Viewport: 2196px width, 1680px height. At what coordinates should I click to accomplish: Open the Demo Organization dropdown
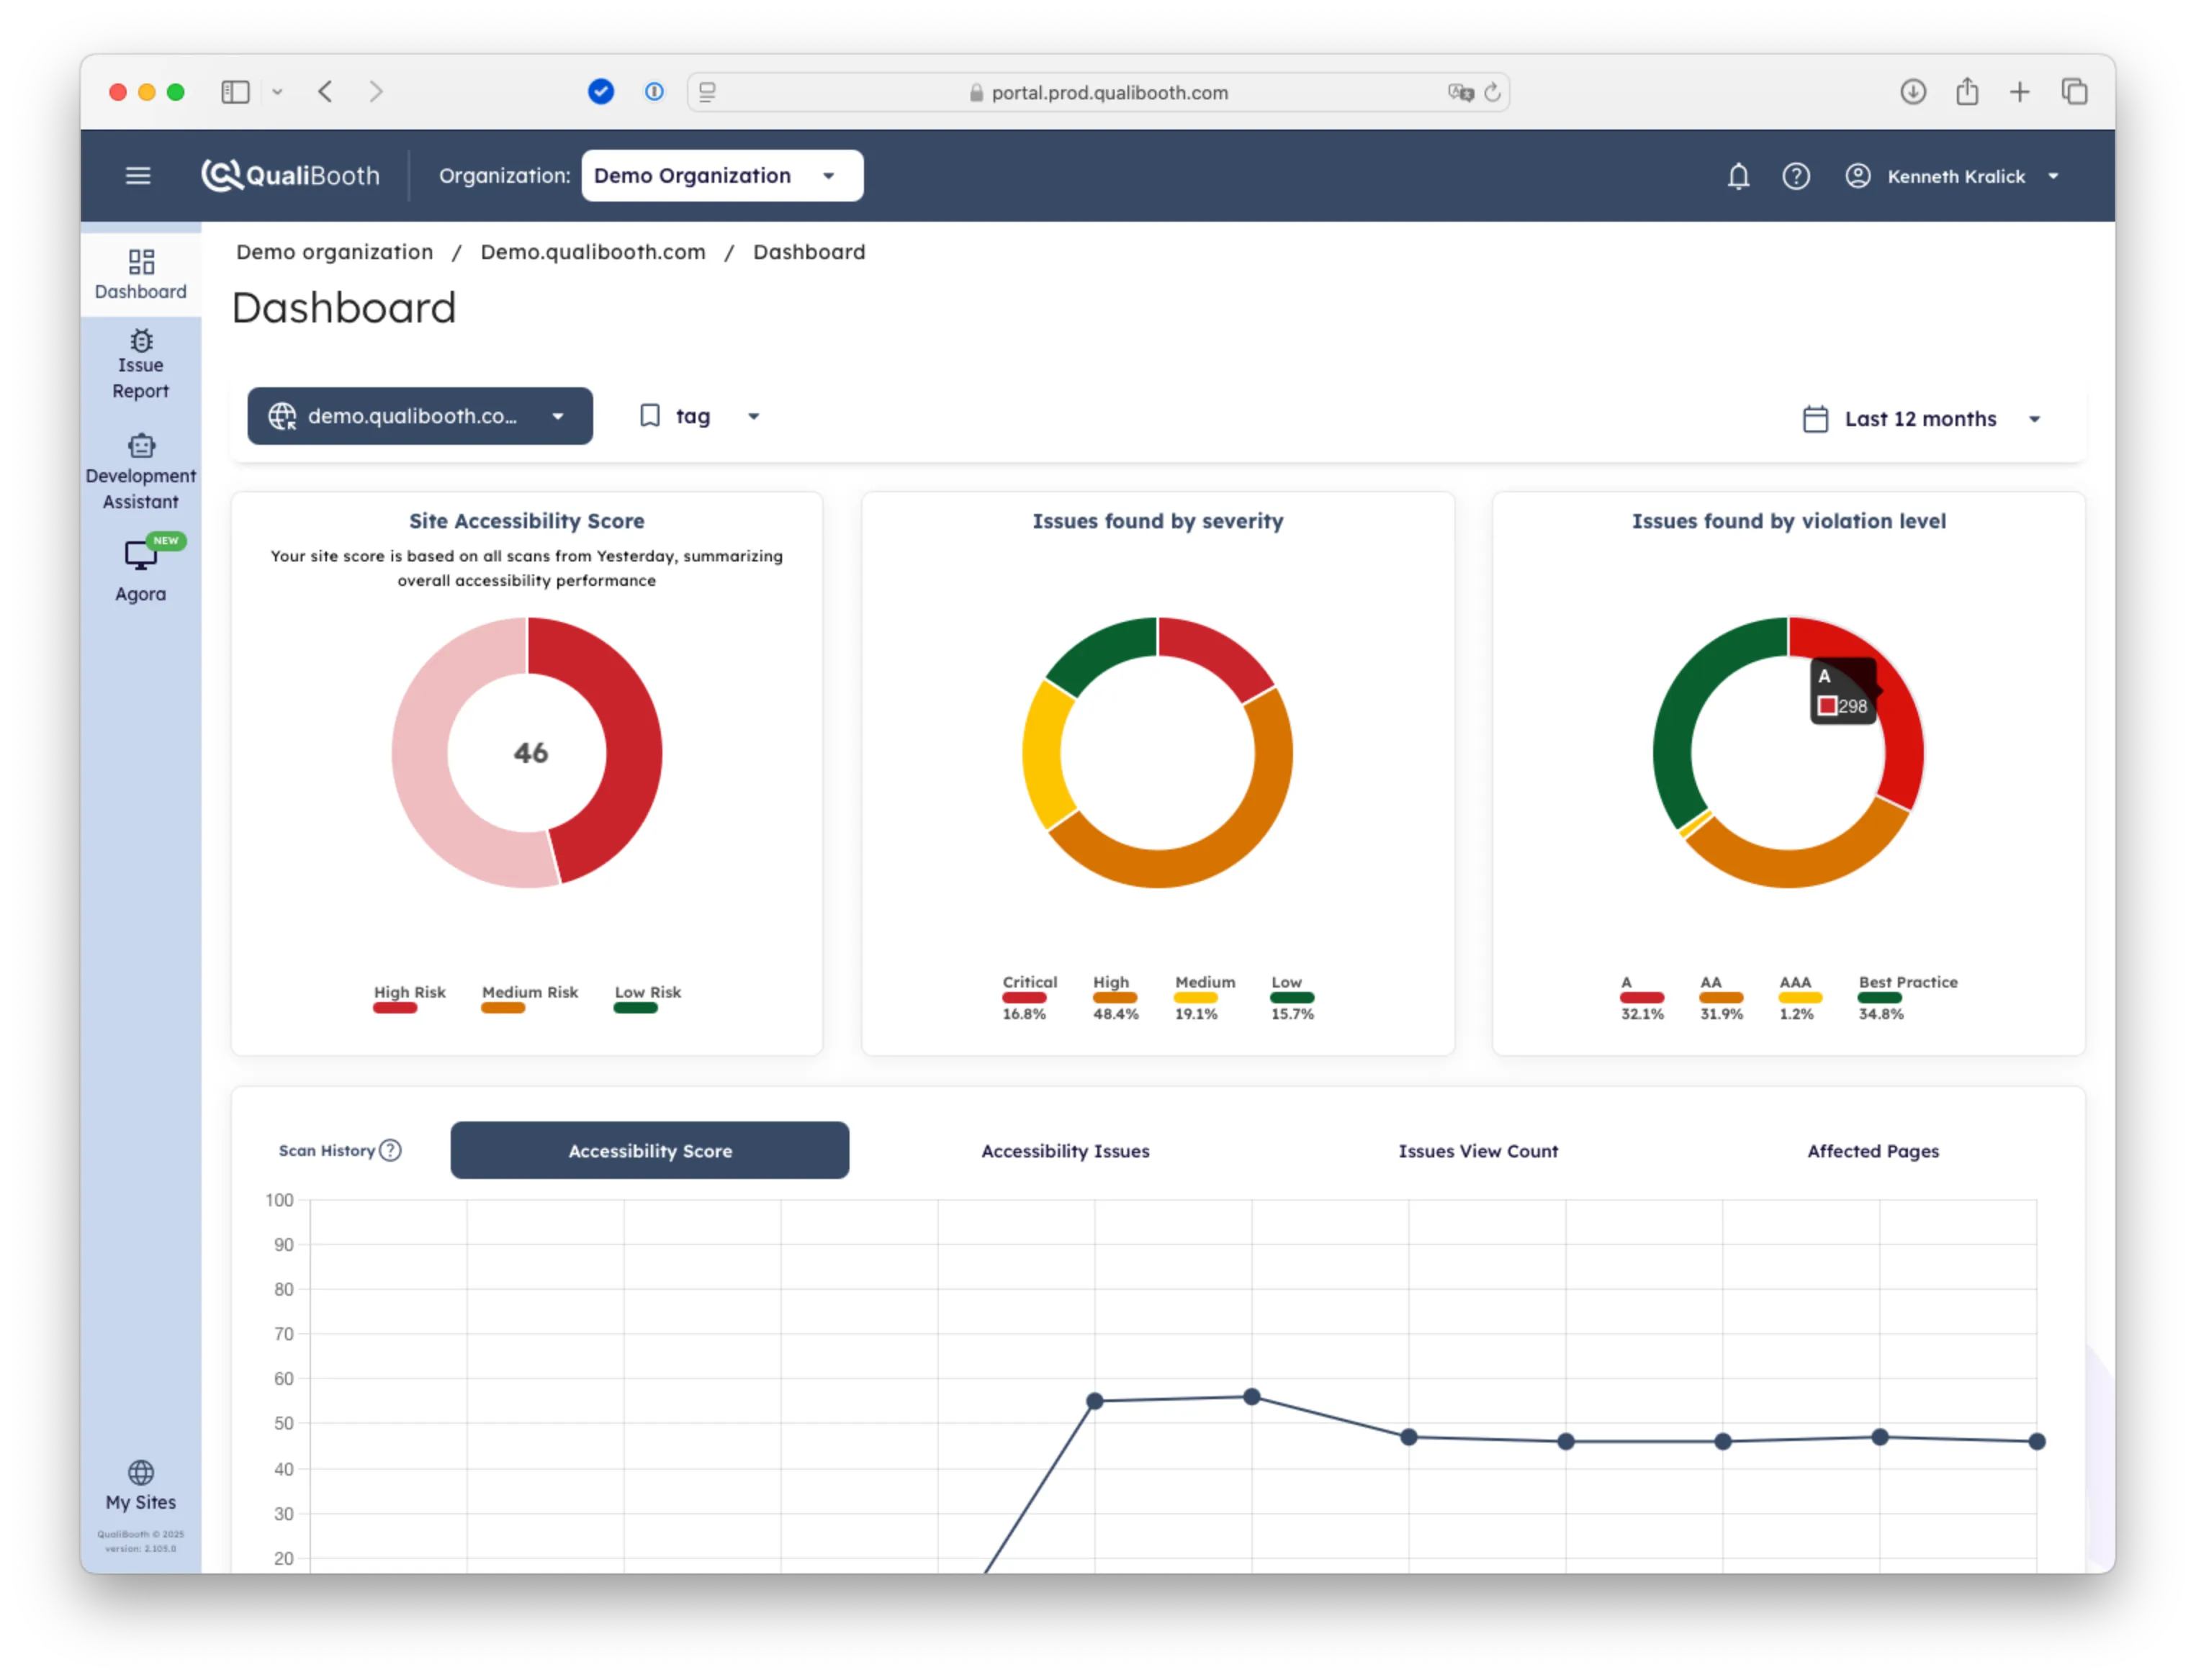[723, 176]
